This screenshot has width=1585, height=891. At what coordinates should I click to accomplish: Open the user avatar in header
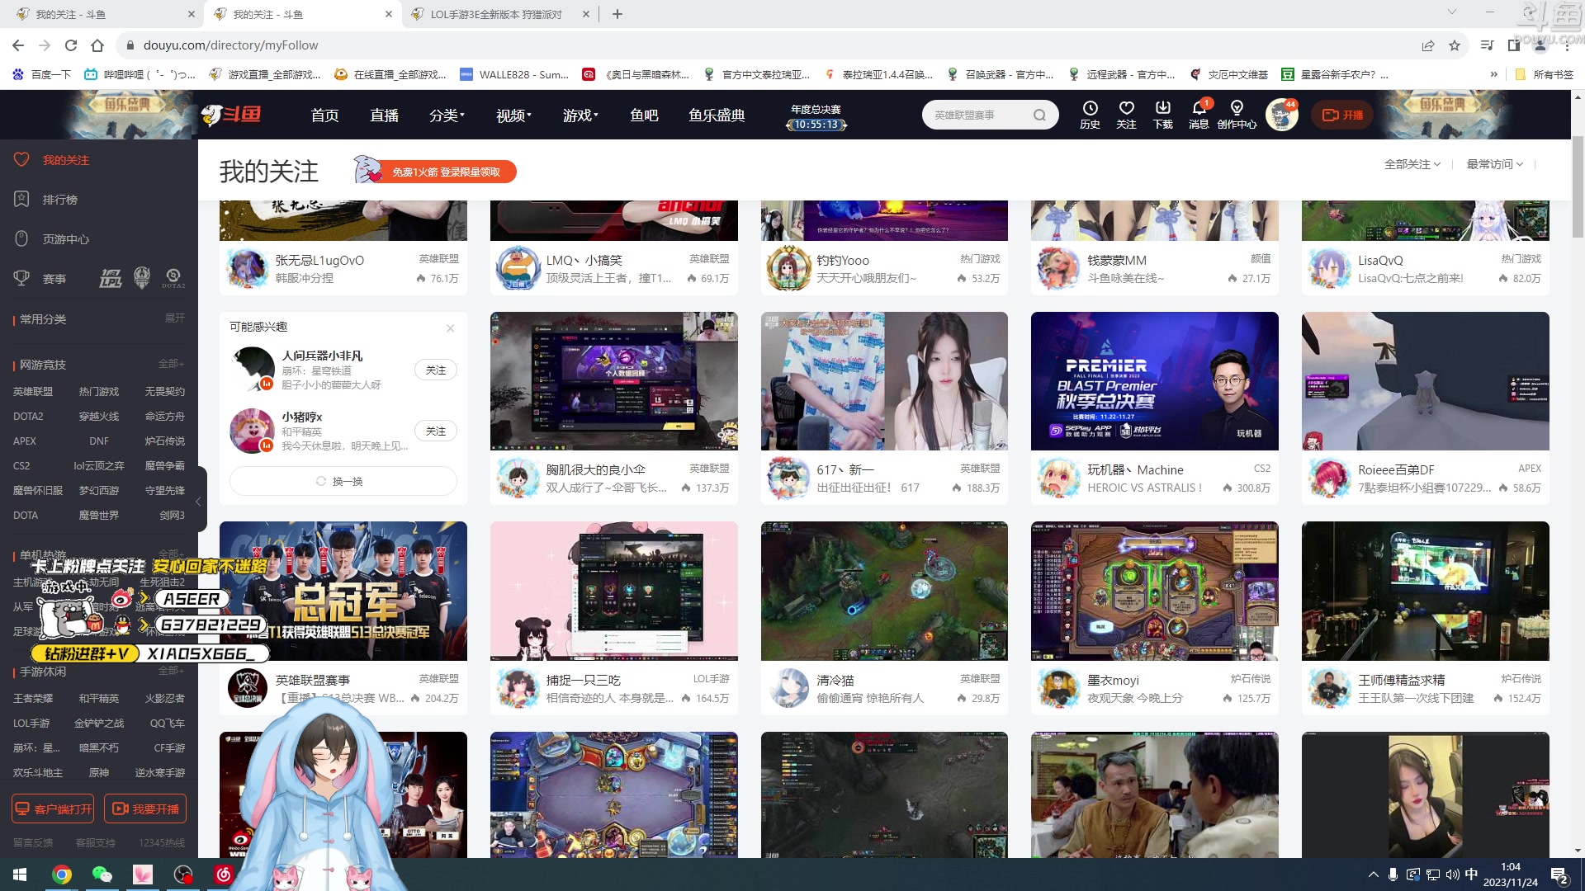pyautogui.click(x=1282, y=115)
